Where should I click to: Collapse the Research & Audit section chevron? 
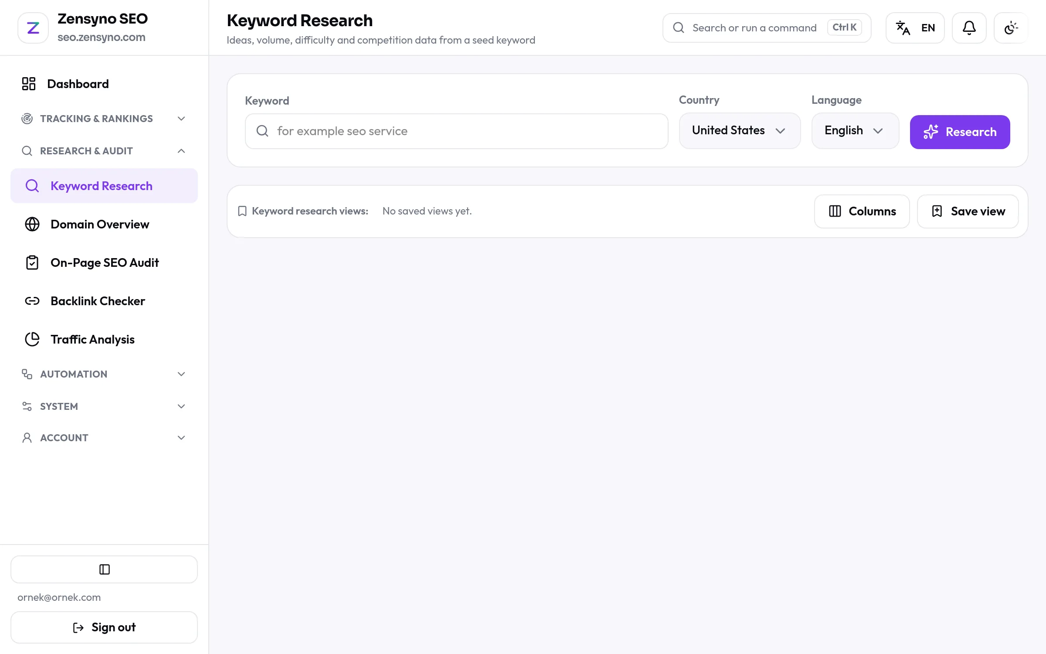point(181,151)
